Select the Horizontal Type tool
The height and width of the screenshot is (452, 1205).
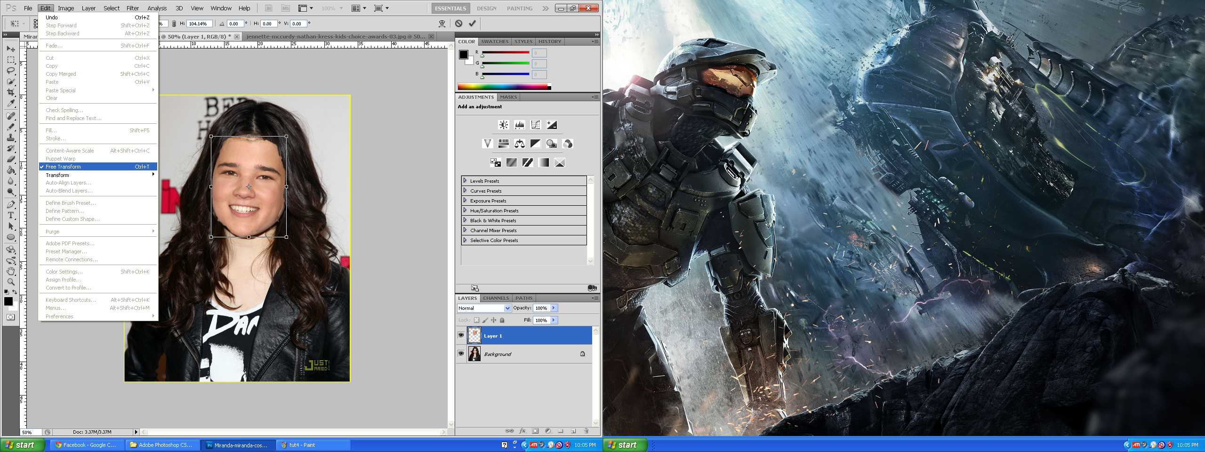pyautogui.click(x=11, y=215)
